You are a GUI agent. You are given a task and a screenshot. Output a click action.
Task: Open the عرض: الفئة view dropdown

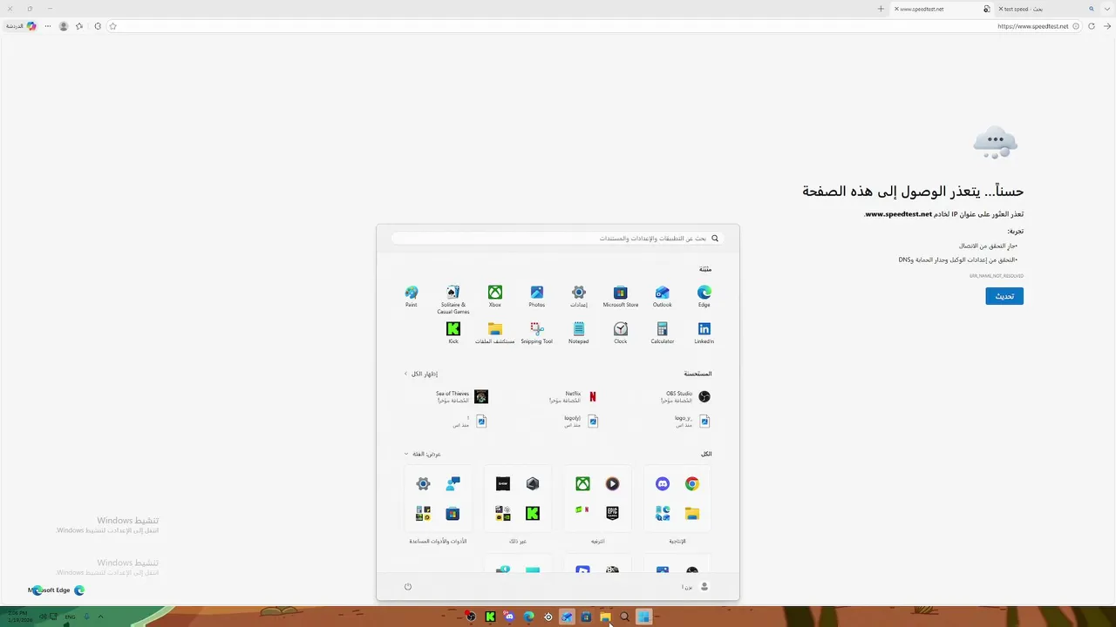tap(423, 454)
